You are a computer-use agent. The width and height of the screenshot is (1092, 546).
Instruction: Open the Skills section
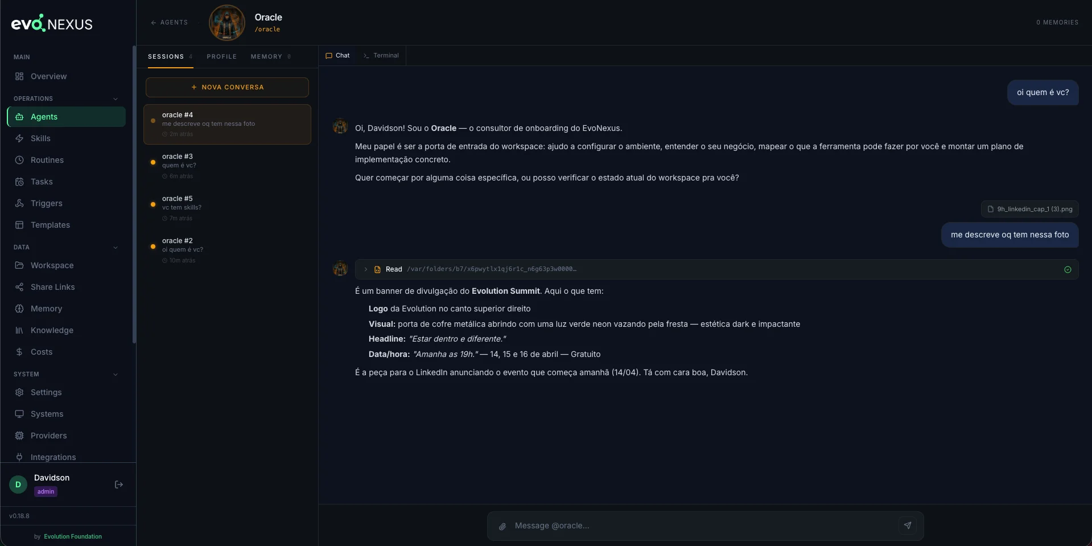41,138
